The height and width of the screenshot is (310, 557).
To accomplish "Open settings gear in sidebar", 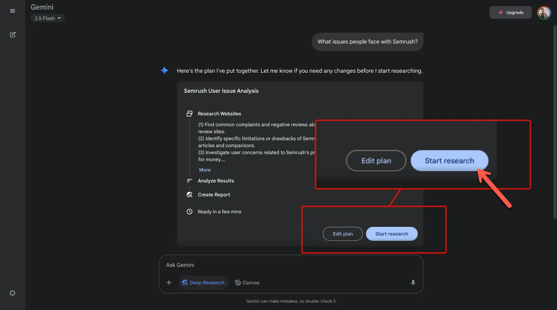I will (13, 293).
